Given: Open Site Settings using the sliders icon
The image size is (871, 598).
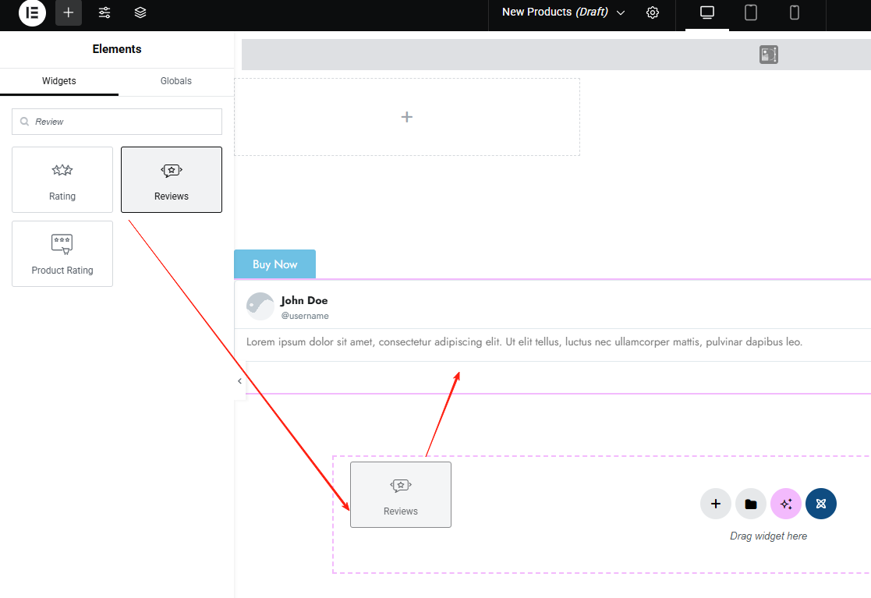Looking at the screenshot, I should [x=104, y=13].
